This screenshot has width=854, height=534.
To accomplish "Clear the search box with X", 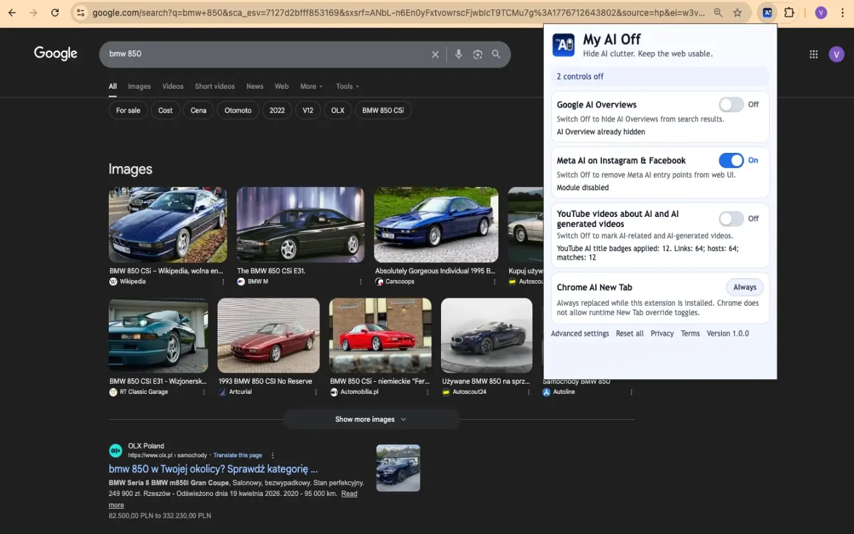I will pos(435,54).
